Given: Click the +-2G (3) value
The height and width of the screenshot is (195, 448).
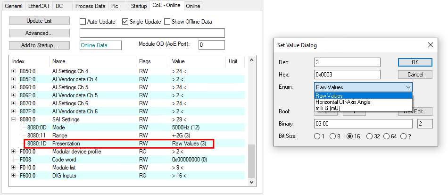Looking at the screenshot, I should click(181, 135).
